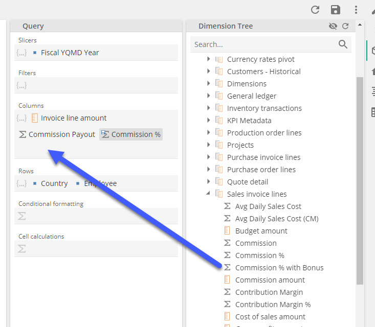Click the Filters braces icon
The image size is (375, 327).
(x=21, y=85)
